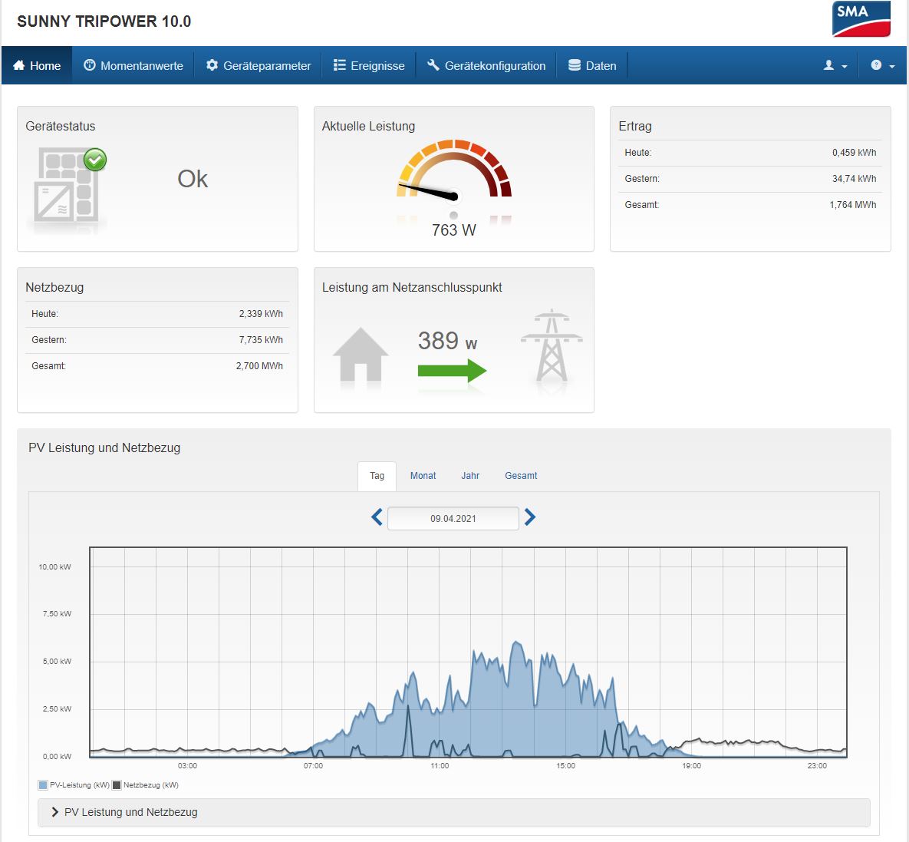909x842 pixels.
Task: Open the help dropdown menu
Action: pos(882,66)
